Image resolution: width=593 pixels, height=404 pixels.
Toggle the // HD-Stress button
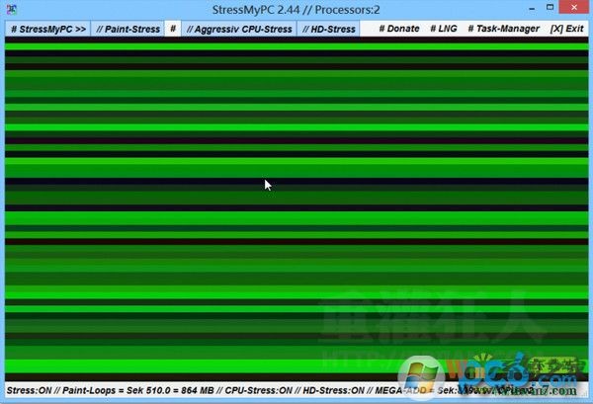329,29
